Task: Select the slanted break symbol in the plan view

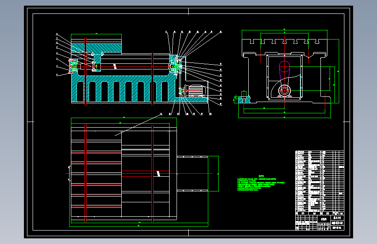Action: coord(158,173)
